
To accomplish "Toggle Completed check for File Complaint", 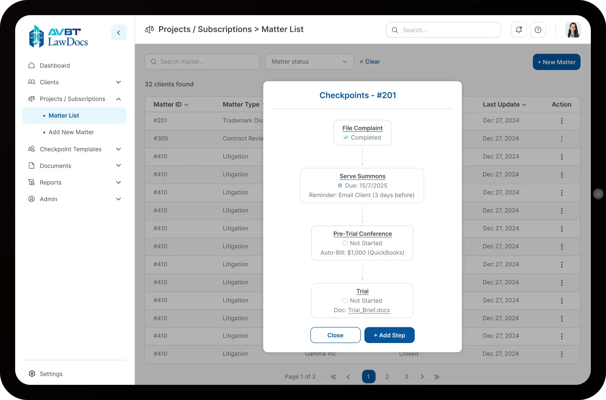I will pos(346,138).
